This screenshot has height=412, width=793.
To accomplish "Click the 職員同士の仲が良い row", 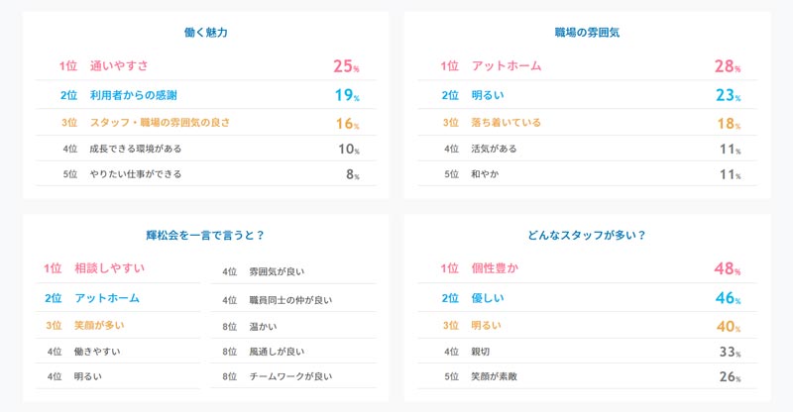I will (289, 299).
